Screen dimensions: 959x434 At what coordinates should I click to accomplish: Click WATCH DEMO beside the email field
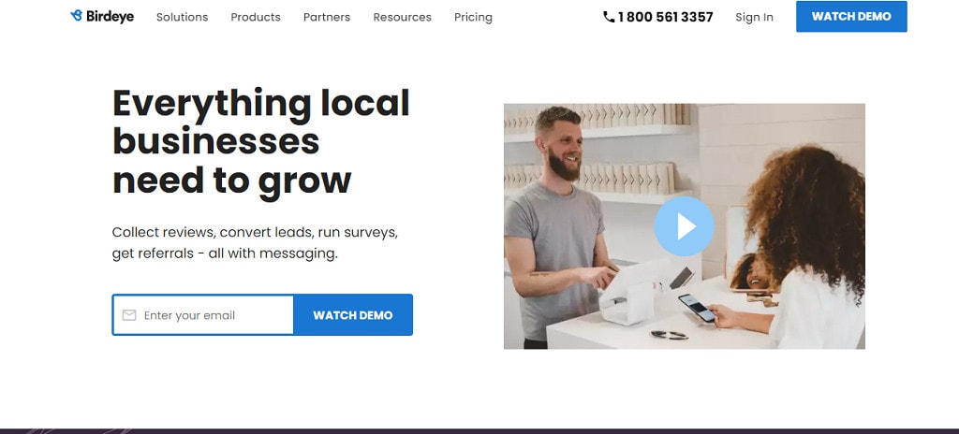click(353, 315)
